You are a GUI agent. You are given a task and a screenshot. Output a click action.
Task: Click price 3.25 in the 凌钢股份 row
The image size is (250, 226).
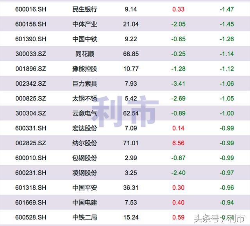point(131,173)
